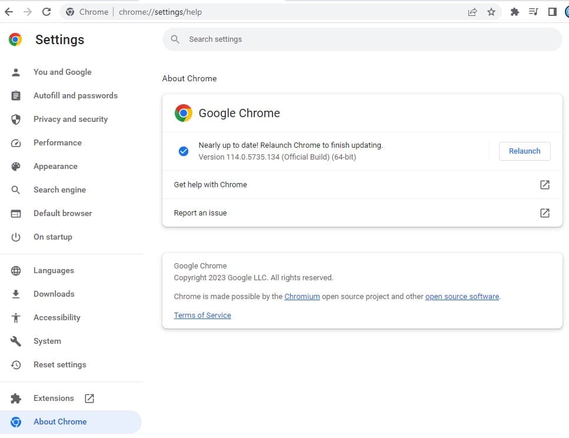Open external link icon for Report an issue
The width and height of the screenshot is (569, 438).
pyautogui.click(x=545, y=213)
